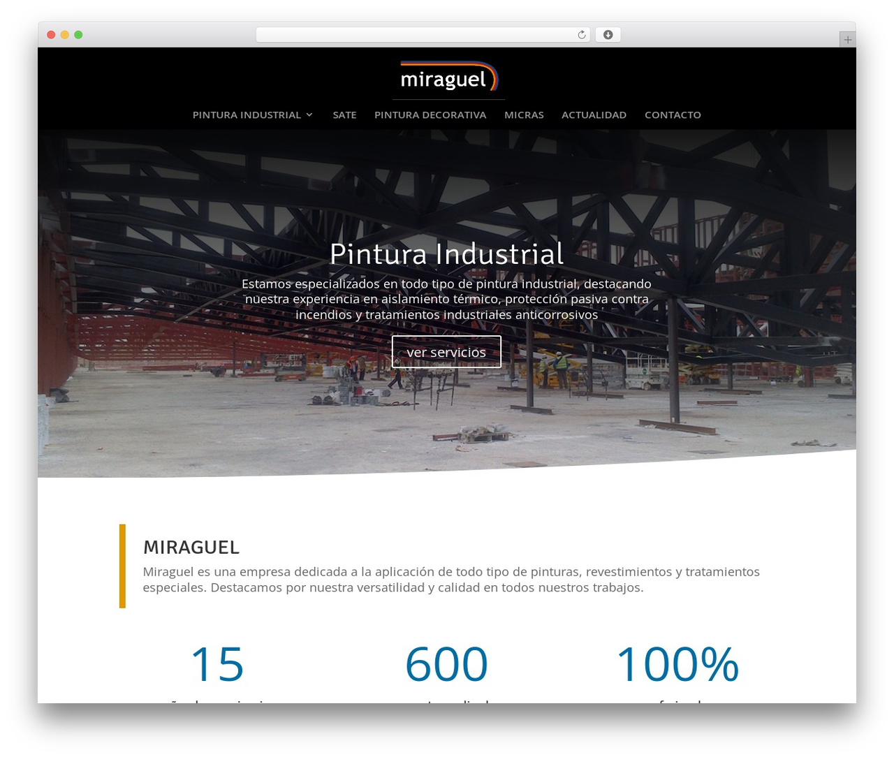Open the browser downloads button
The height and width of the screenshot is (757, 894).
pos(608,35)
